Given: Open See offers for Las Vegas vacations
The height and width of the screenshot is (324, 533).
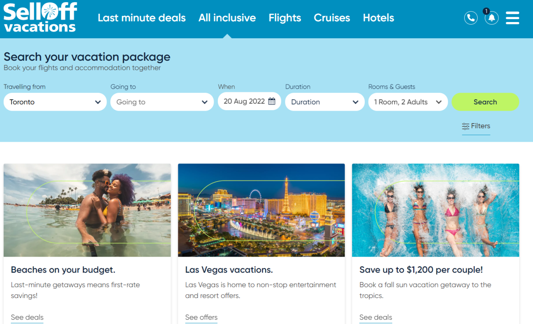Looking at the screenshot, I should pyautogui.click(x=201, y=317).
